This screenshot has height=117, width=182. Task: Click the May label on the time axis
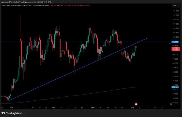93,108
